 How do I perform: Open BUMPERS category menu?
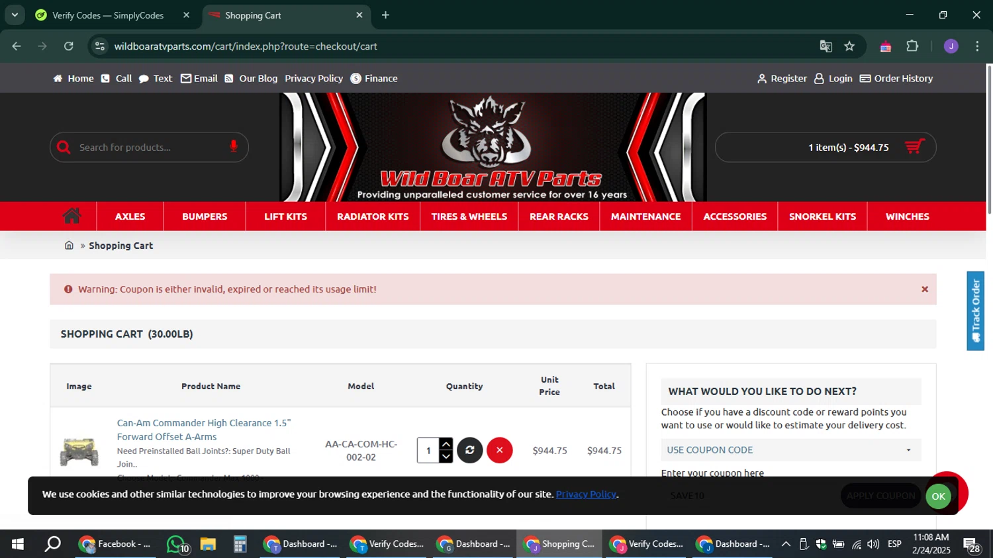pos(205,216)
